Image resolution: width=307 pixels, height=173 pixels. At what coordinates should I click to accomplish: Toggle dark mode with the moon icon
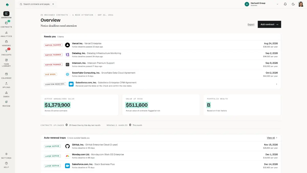coord(293,4)
